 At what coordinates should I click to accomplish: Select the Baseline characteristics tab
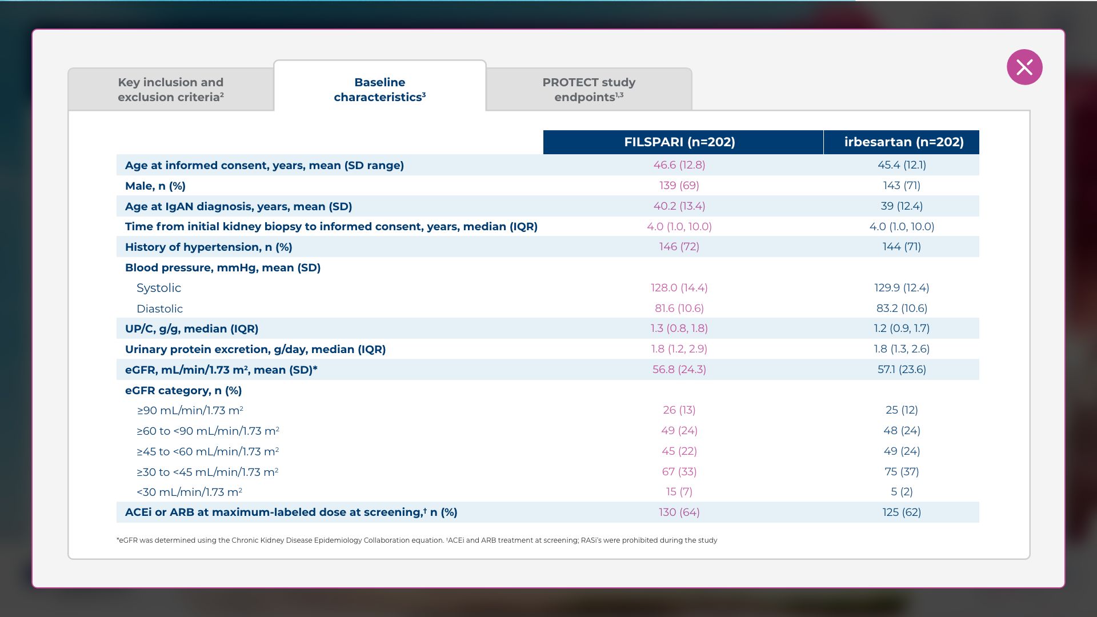[380, 90]
